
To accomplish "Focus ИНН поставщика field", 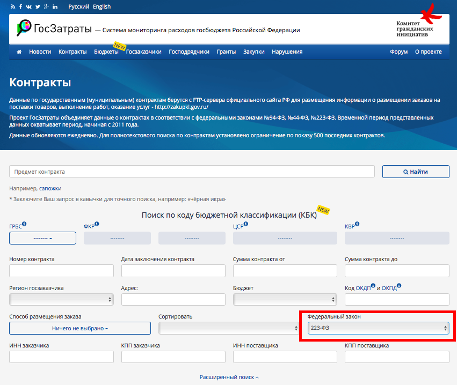I will (x=285, y=357).
